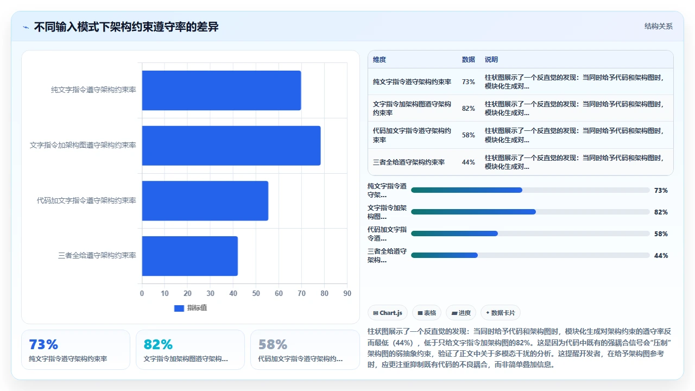
Task: Click the Chart.js tag icon
Action: click(375, 313)
